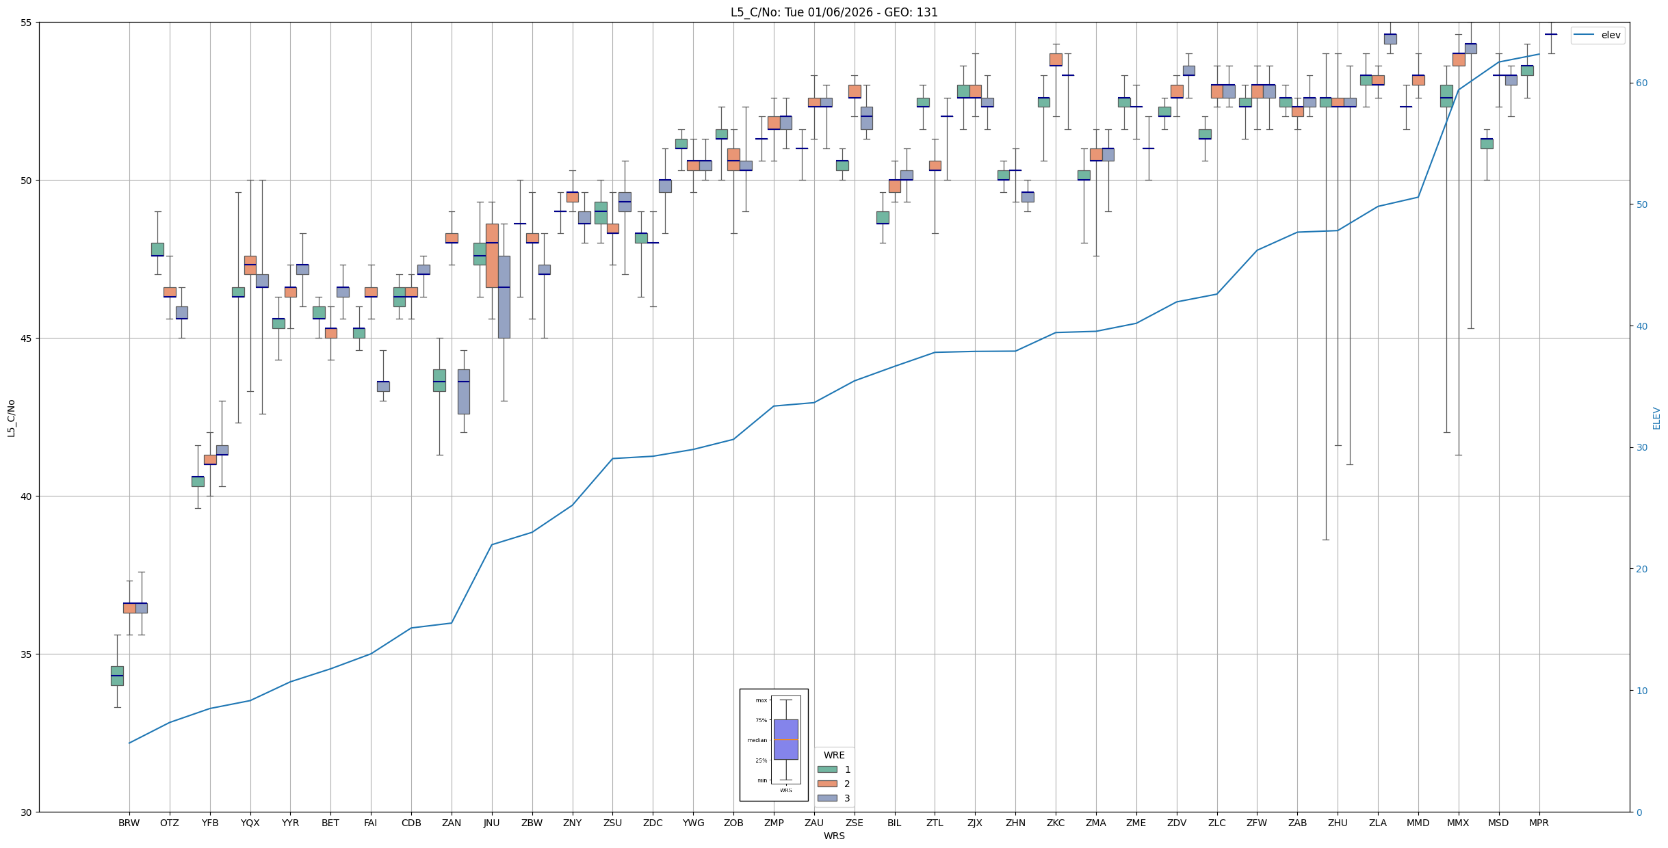Click the green OTZ box near 48
This screenshot has width=1668, height=848.
point(157,249)
